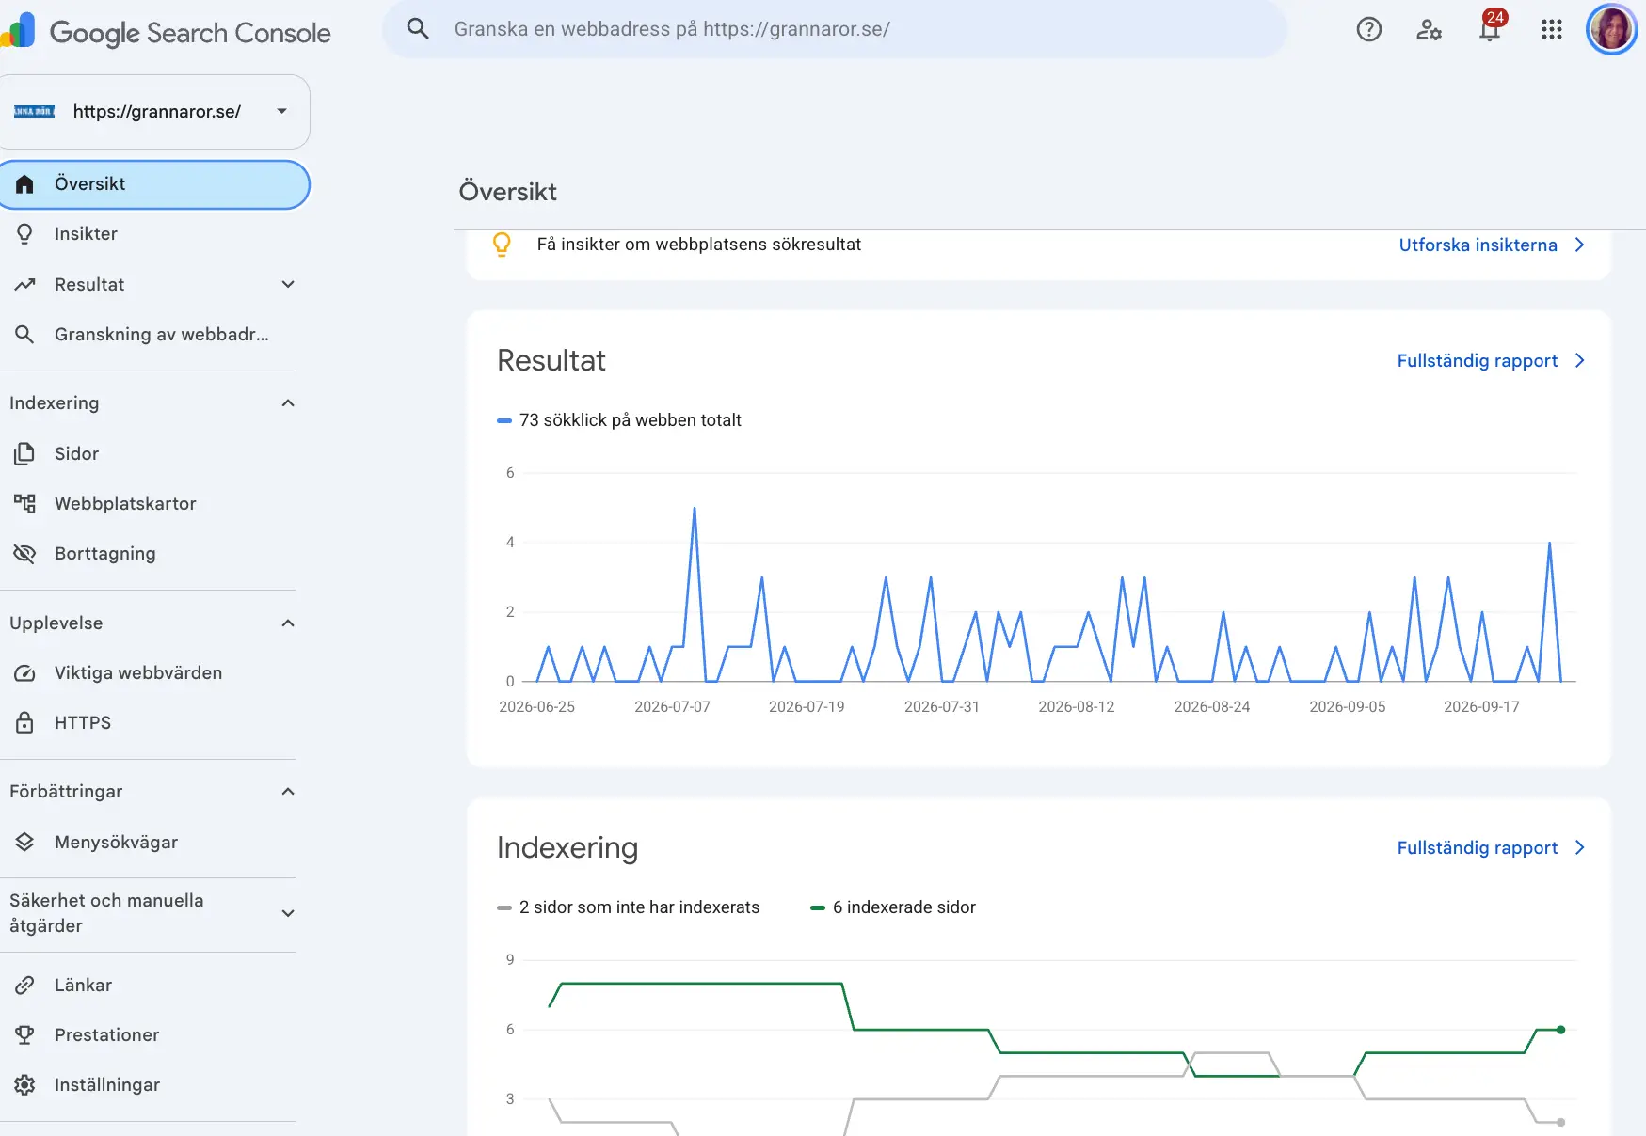Click the green end point of indexed pages line
This screenshot has width=1646, height=1136.
click(x=1560, y=1030)
